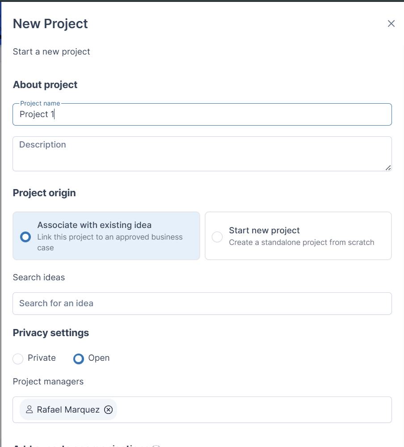
Task: Set privacy to Private radio button
Action: pos(18,358)
